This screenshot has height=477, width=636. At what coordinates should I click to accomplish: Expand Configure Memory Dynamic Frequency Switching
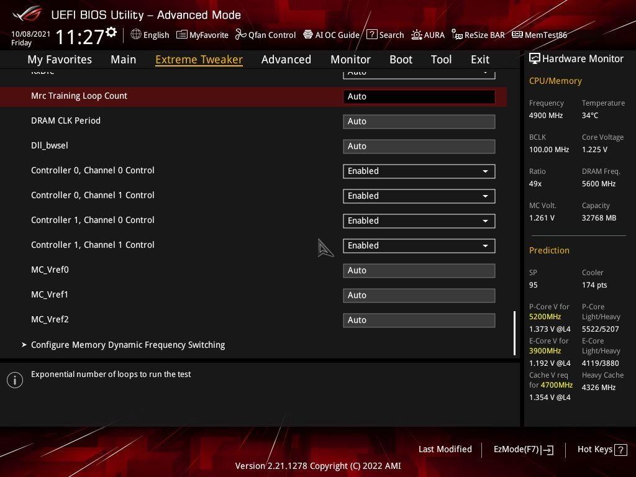click(x=128, y=345)
